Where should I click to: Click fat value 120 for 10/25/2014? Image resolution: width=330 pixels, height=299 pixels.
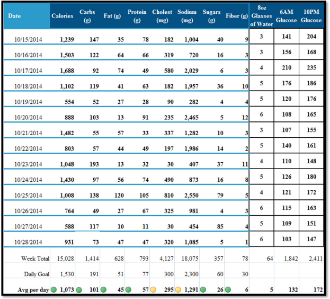119,196
